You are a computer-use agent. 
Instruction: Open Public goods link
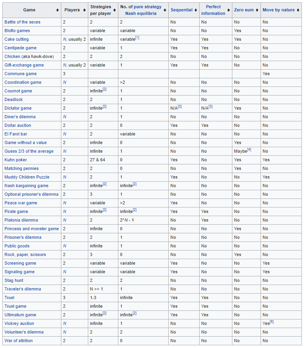[x=17, y=246]
